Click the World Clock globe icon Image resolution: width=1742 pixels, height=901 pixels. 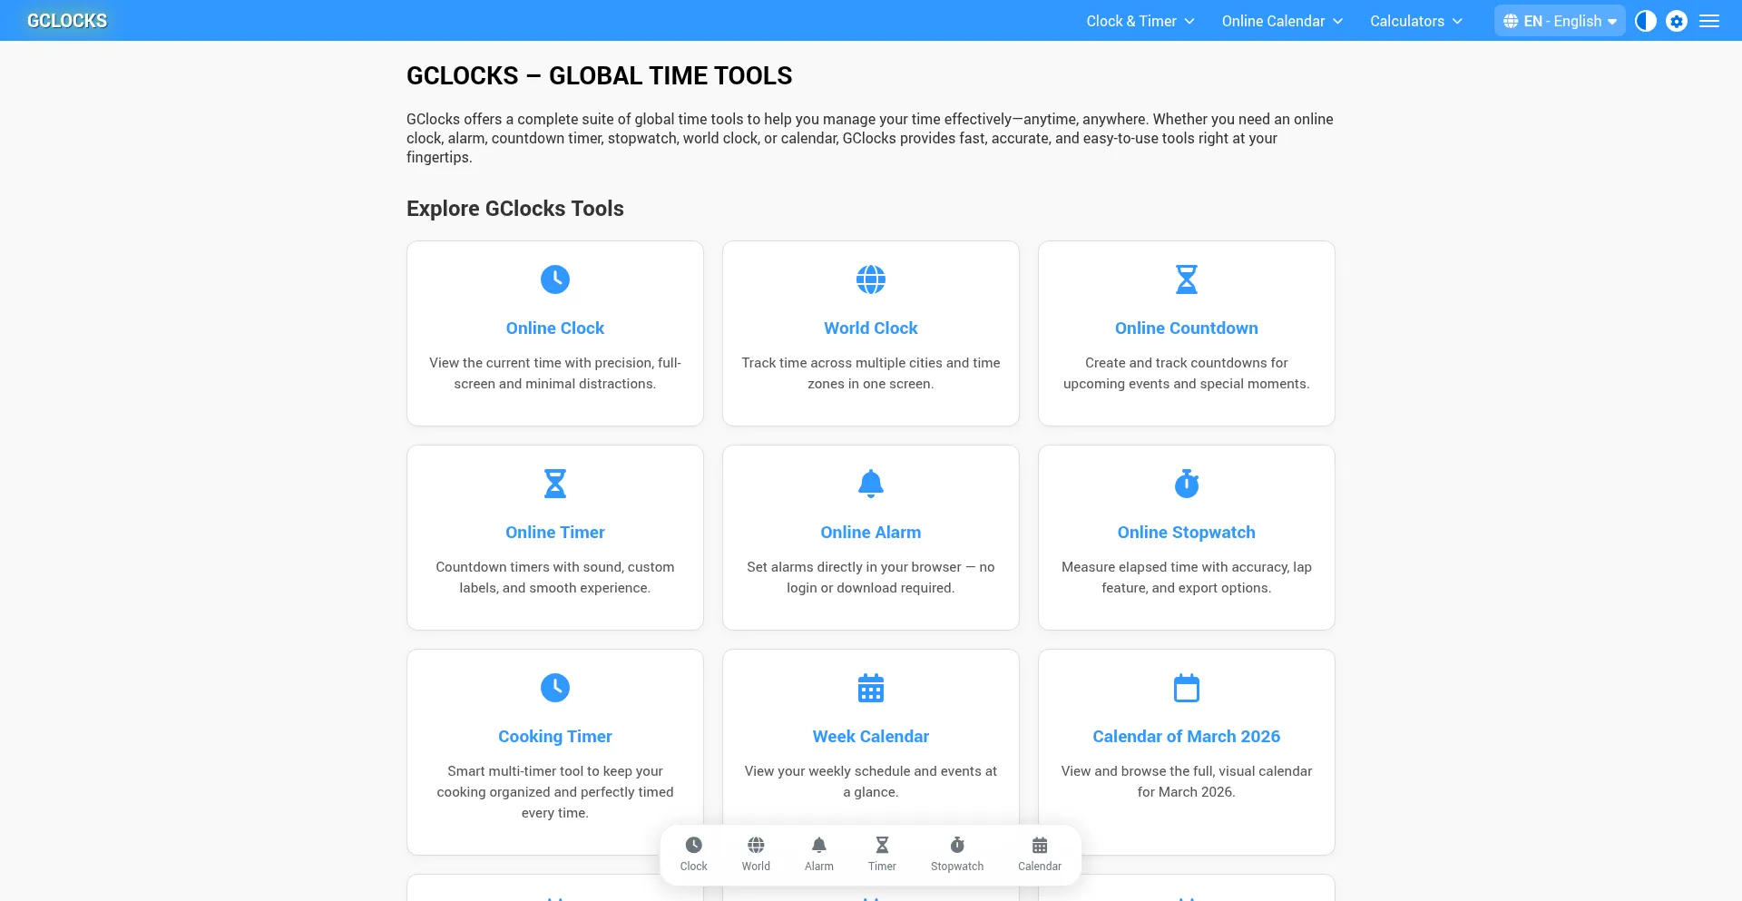click(x=871, y=279)
